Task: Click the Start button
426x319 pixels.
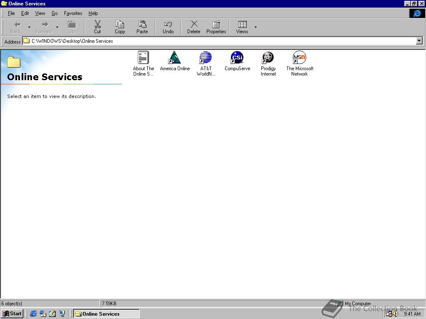Action: click(12, 314)
